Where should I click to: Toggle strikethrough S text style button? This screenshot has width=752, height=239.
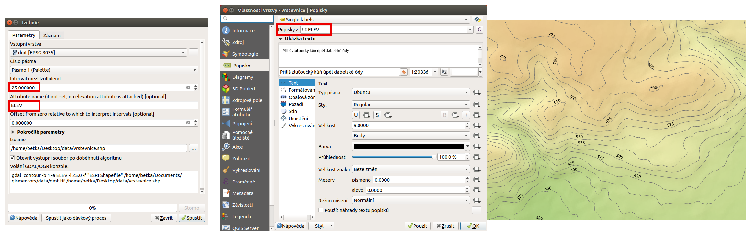point(377,115)
